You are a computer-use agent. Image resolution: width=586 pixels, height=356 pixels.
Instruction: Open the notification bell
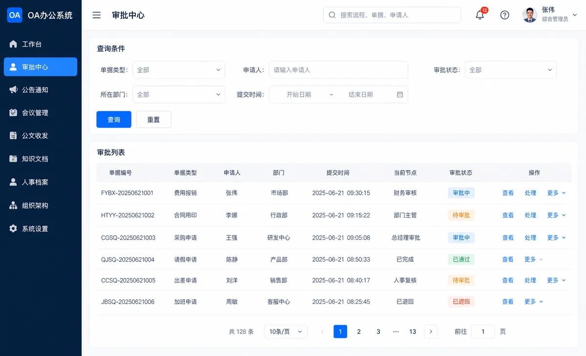[x=480, y=15]
